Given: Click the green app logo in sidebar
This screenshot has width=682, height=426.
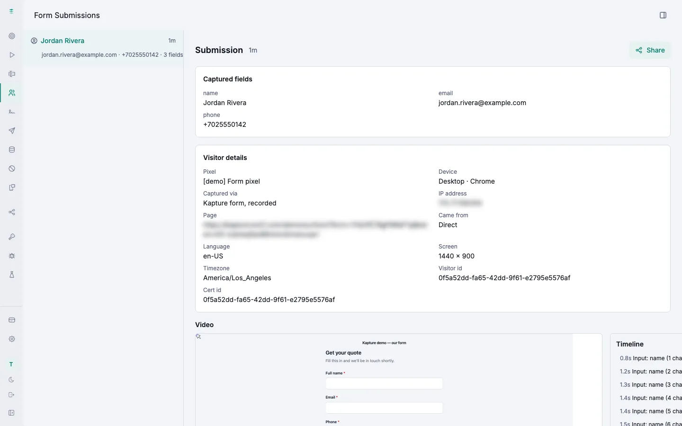Looking at the screenshot, I should tap(11, 11).
